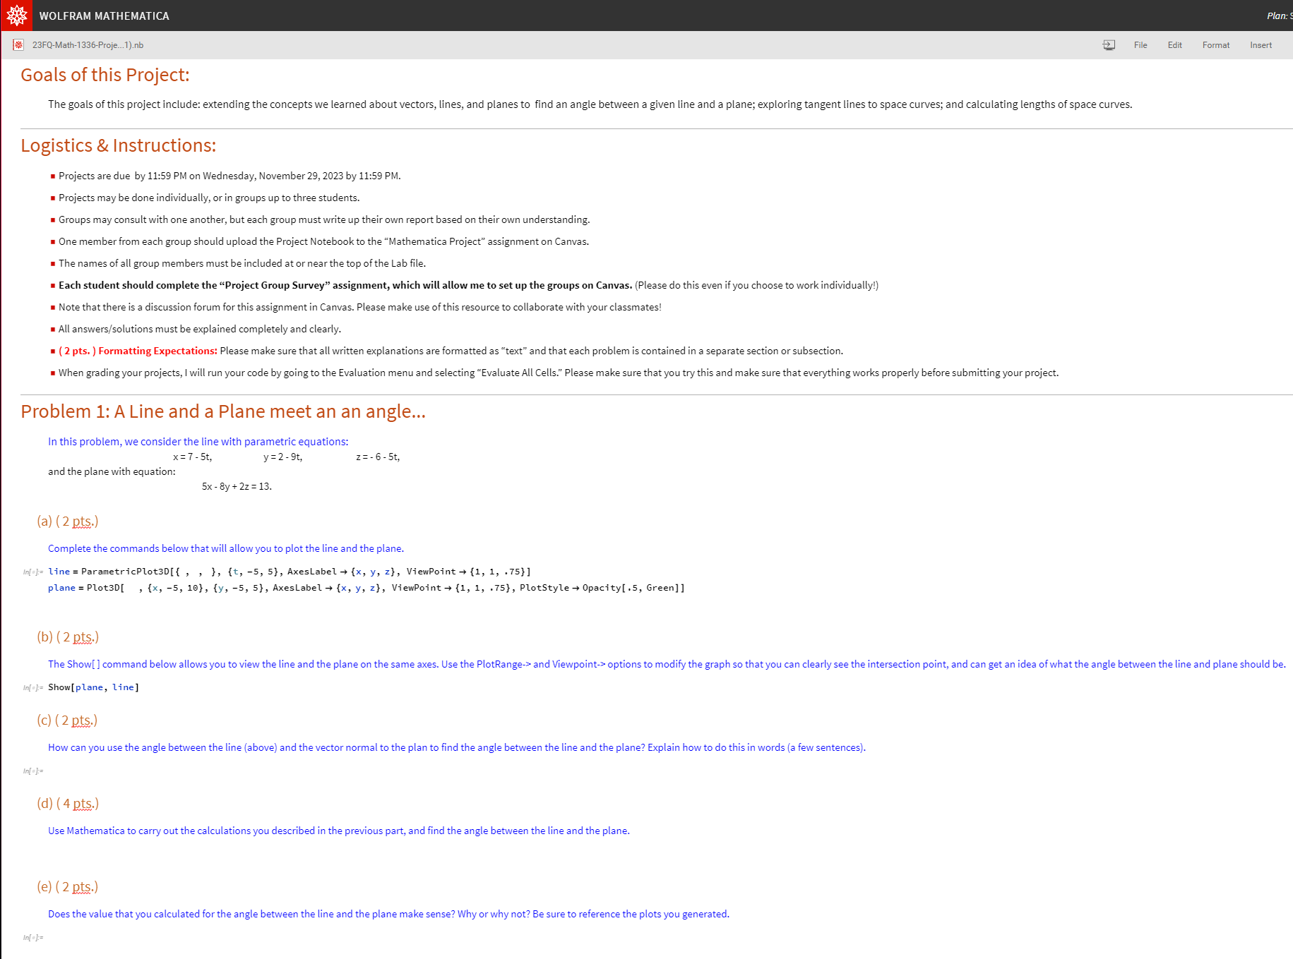Click the In[ ] cell label beside the line command

32,572
